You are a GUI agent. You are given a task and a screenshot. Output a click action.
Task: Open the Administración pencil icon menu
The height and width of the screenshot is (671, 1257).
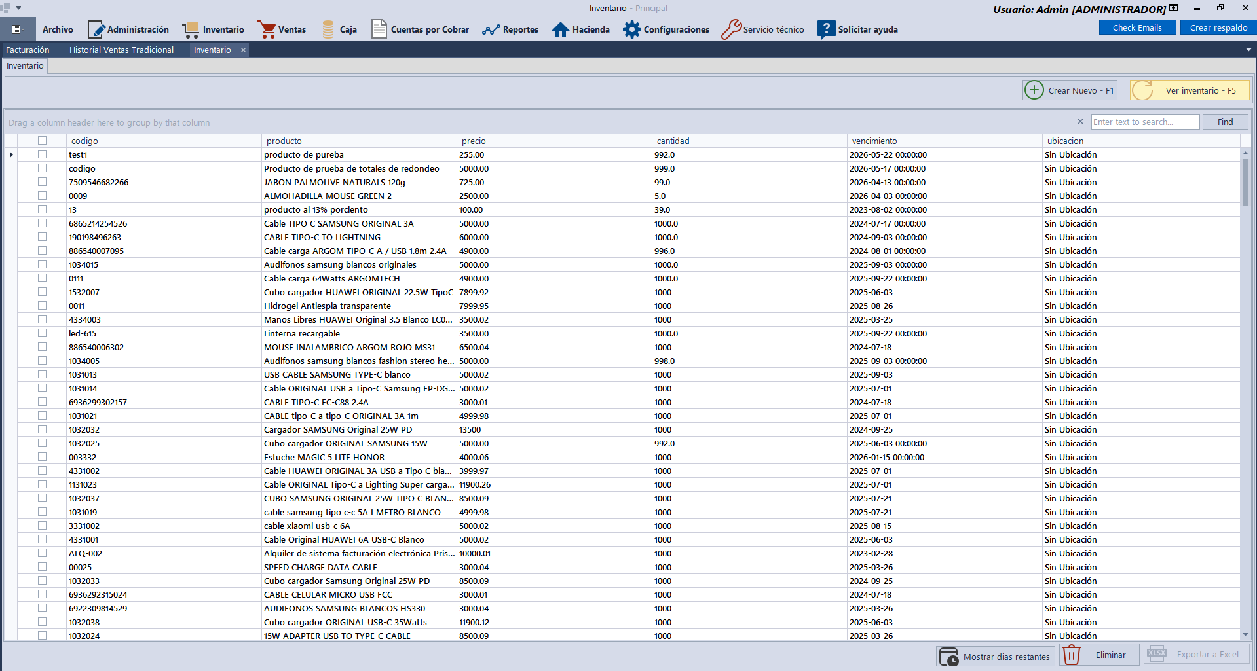coord(96,29)
